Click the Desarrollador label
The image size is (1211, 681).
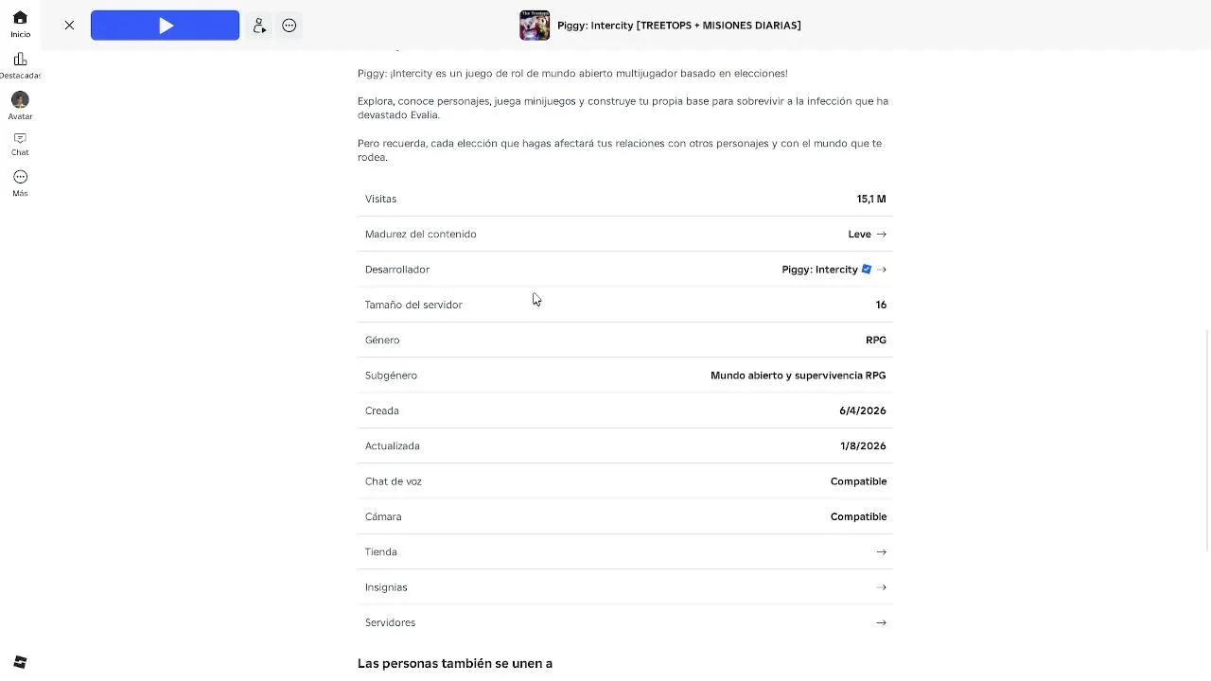397,270
